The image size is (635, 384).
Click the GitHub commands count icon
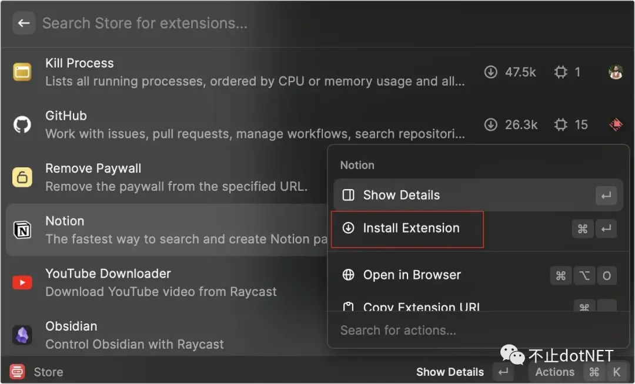pos(561,124)
